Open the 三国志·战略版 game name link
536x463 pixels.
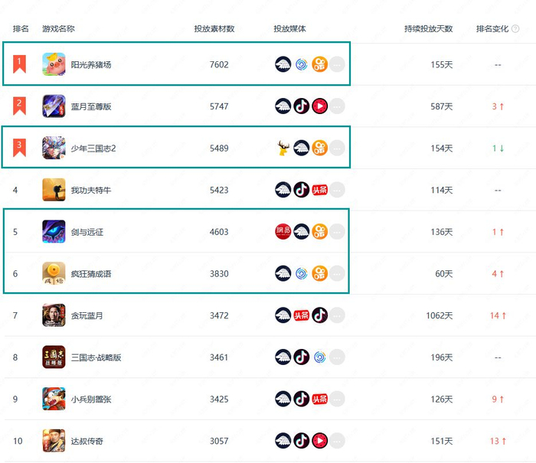tap(96, 357)
